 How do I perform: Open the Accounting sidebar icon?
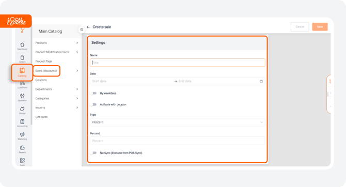[22, 121]
